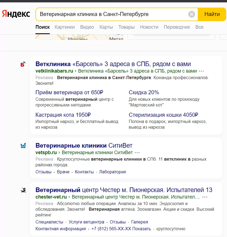Clear the search query with X icon
The width and height of the screenshot is (227, 237).
(x=192, y=14)
